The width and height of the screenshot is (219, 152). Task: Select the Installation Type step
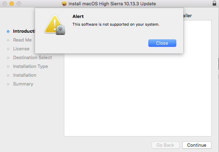click(x=30, y=66)
